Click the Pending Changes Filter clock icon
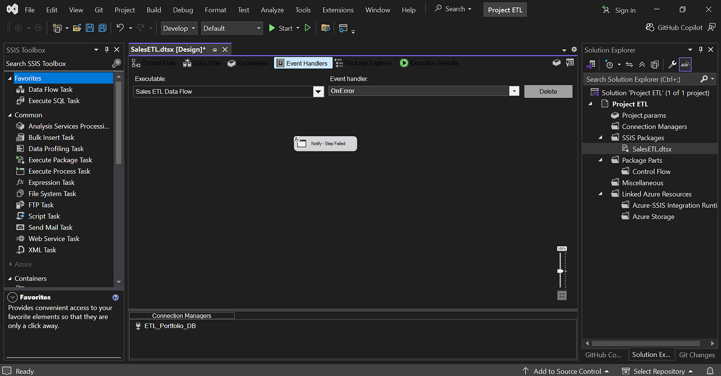Screen dimensions: 721x376 point(609,64)
